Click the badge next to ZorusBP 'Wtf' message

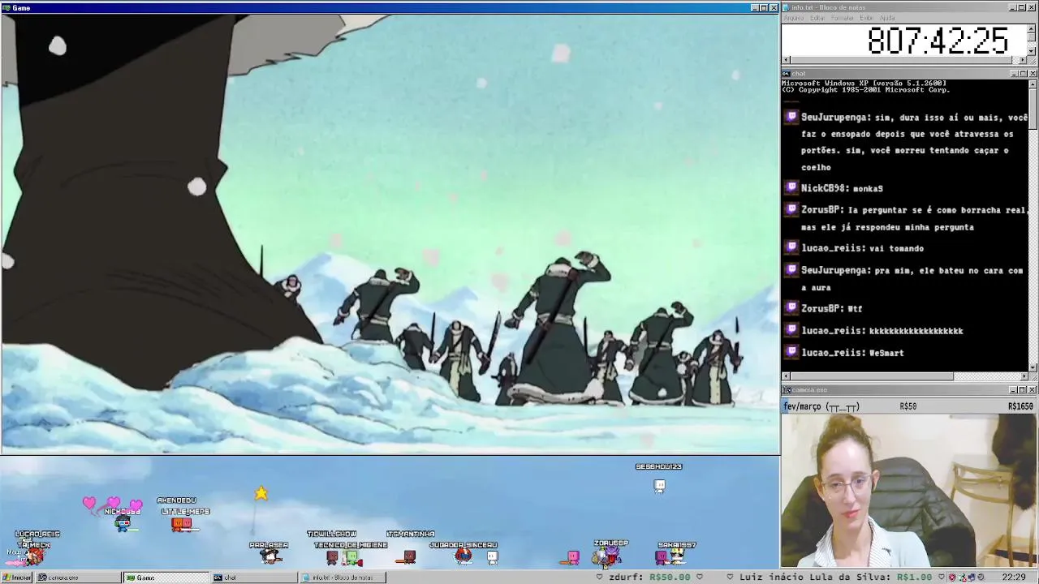(791, 307)
